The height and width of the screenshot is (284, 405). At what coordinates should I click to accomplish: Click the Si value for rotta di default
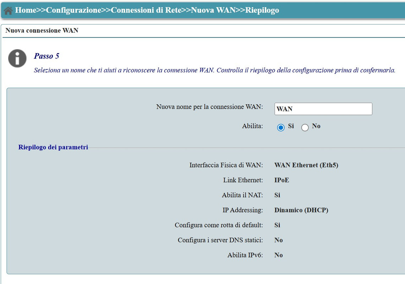[277, 225]
